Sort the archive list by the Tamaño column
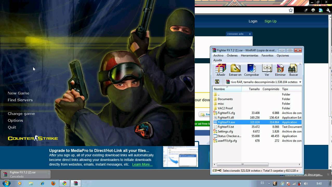Viewport: 332px width, 187px height. tap(251, 89)
